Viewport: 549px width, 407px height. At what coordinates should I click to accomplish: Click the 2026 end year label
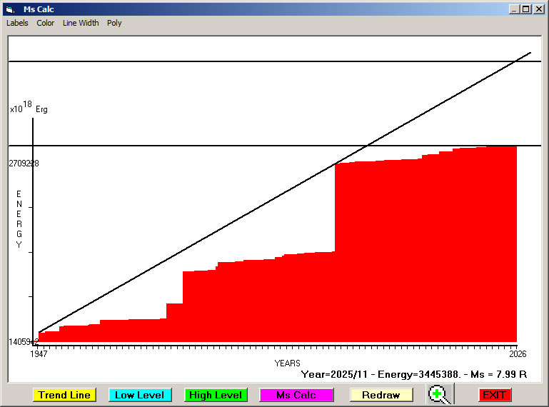517,353
